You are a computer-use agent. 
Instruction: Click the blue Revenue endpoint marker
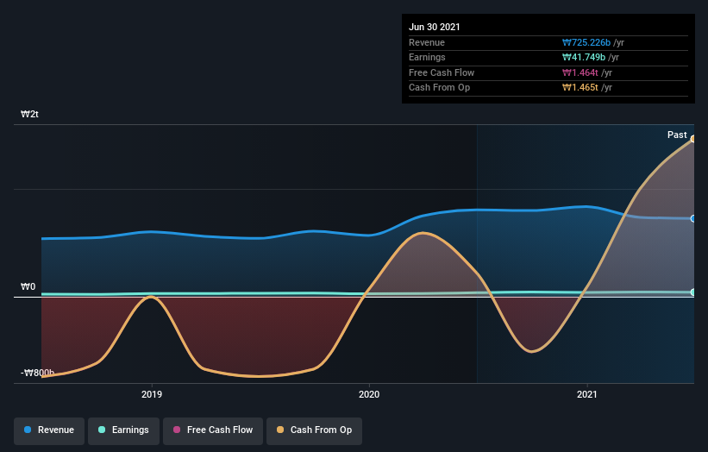point(693,218)
